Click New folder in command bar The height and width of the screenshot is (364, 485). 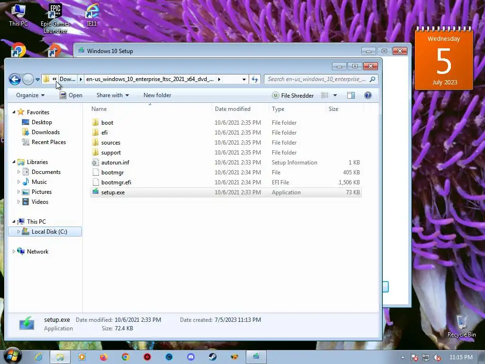157,95
